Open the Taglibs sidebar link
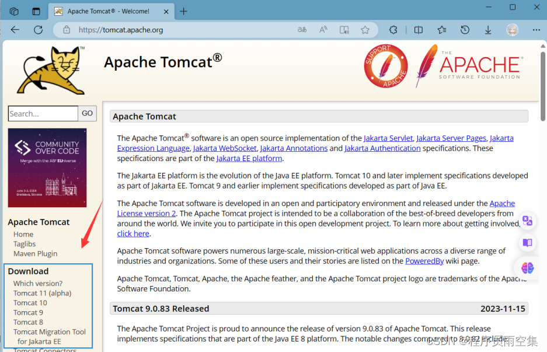The image size is (547, 352). 25,244
